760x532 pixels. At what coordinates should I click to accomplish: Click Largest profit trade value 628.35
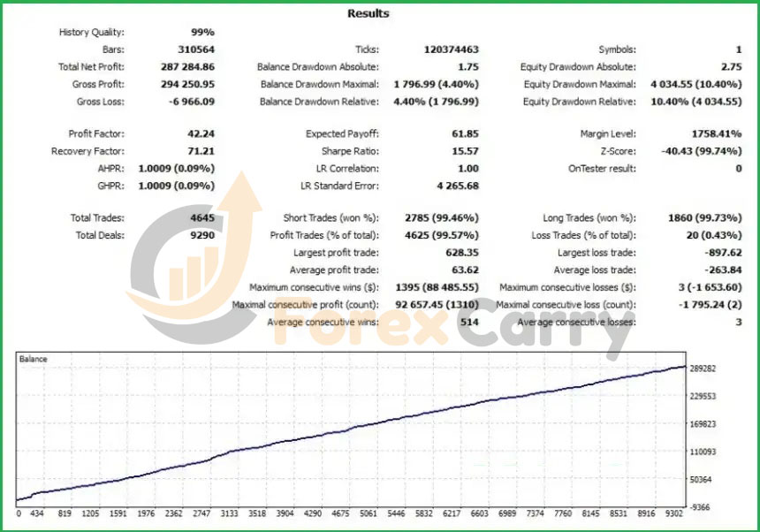point(462,253)
